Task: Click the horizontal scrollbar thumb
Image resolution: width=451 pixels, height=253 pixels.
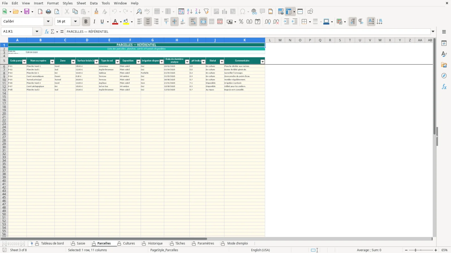Action: [104, 239]
